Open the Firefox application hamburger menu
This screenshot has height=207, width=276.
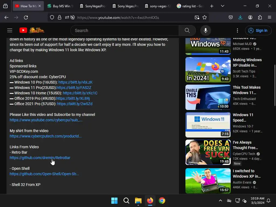coord(270,18)
